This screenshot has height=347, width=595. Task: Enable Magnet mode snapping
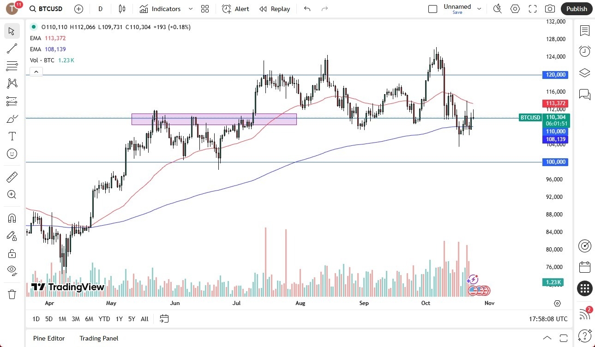[x=12, y=218]
